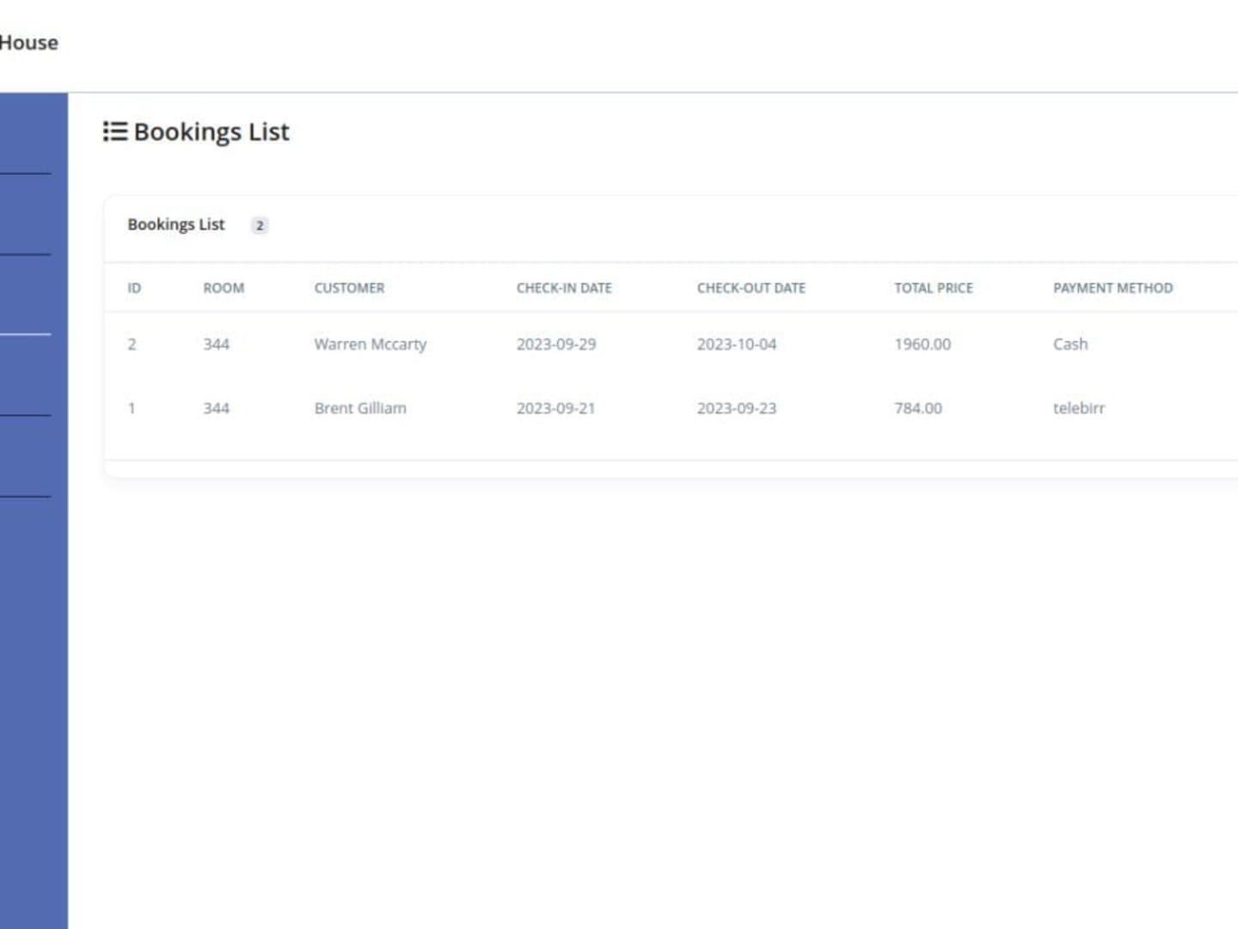This screenshot has height=929, width=1238.
Task: Click the bookings count badge showing 2
Action: (259, 225)
